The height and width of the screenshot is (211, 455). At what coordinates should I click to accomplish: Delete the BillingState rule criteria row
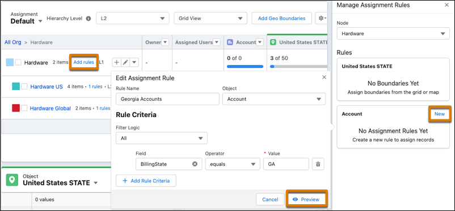[318, 164]
